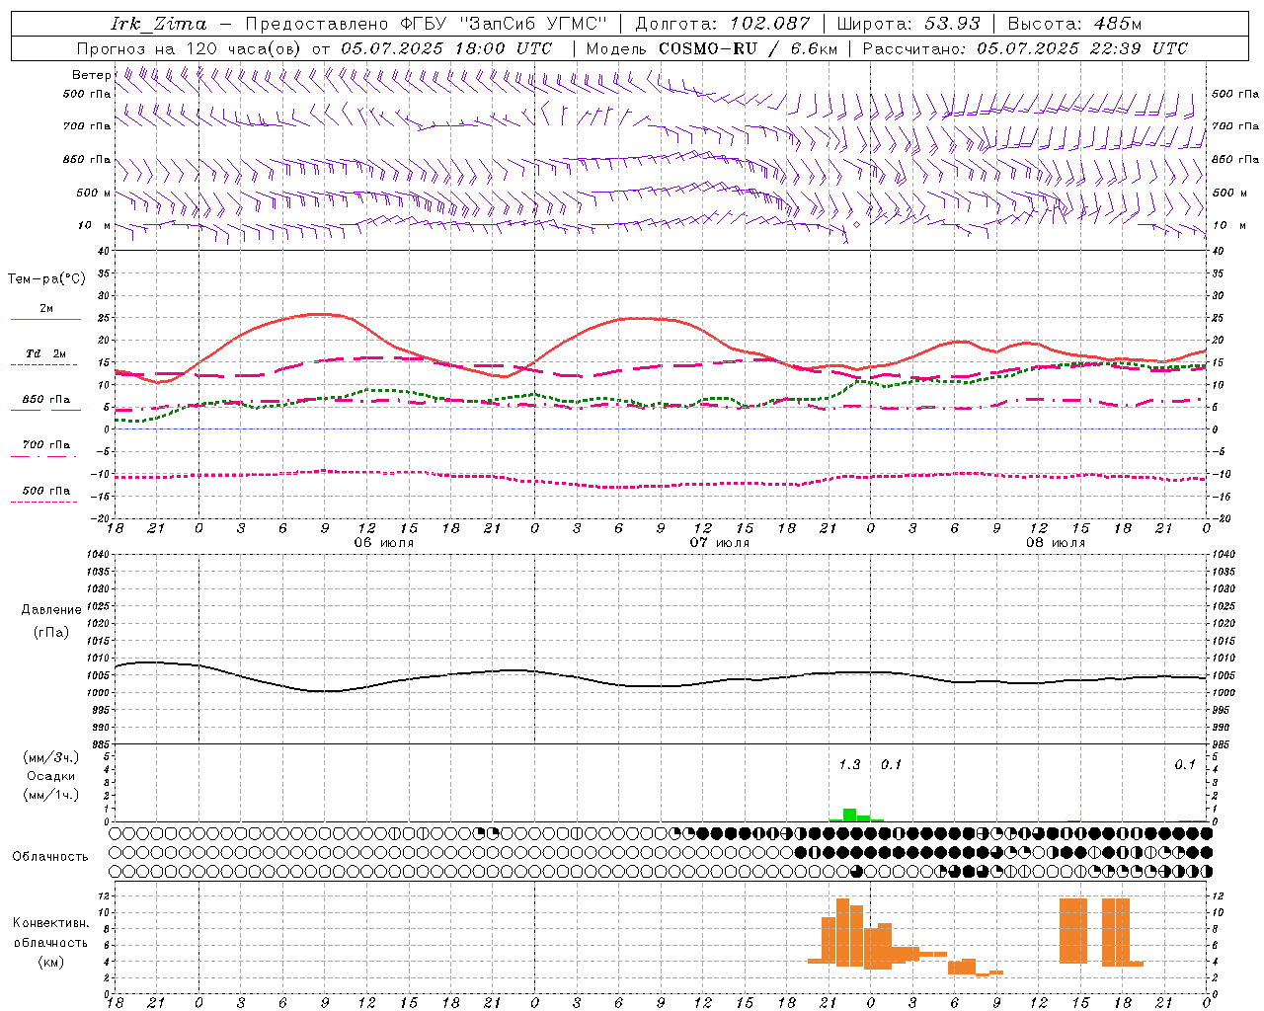The height and width of the screenshot is (1011, 1264).
Task: Click calculated time "05.07.2025 22:39 UTC"
Action: coord(1082,48)
